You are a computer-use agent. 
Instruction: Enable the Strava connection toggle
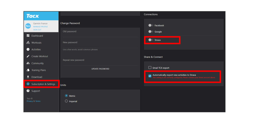tap(151, 40)
